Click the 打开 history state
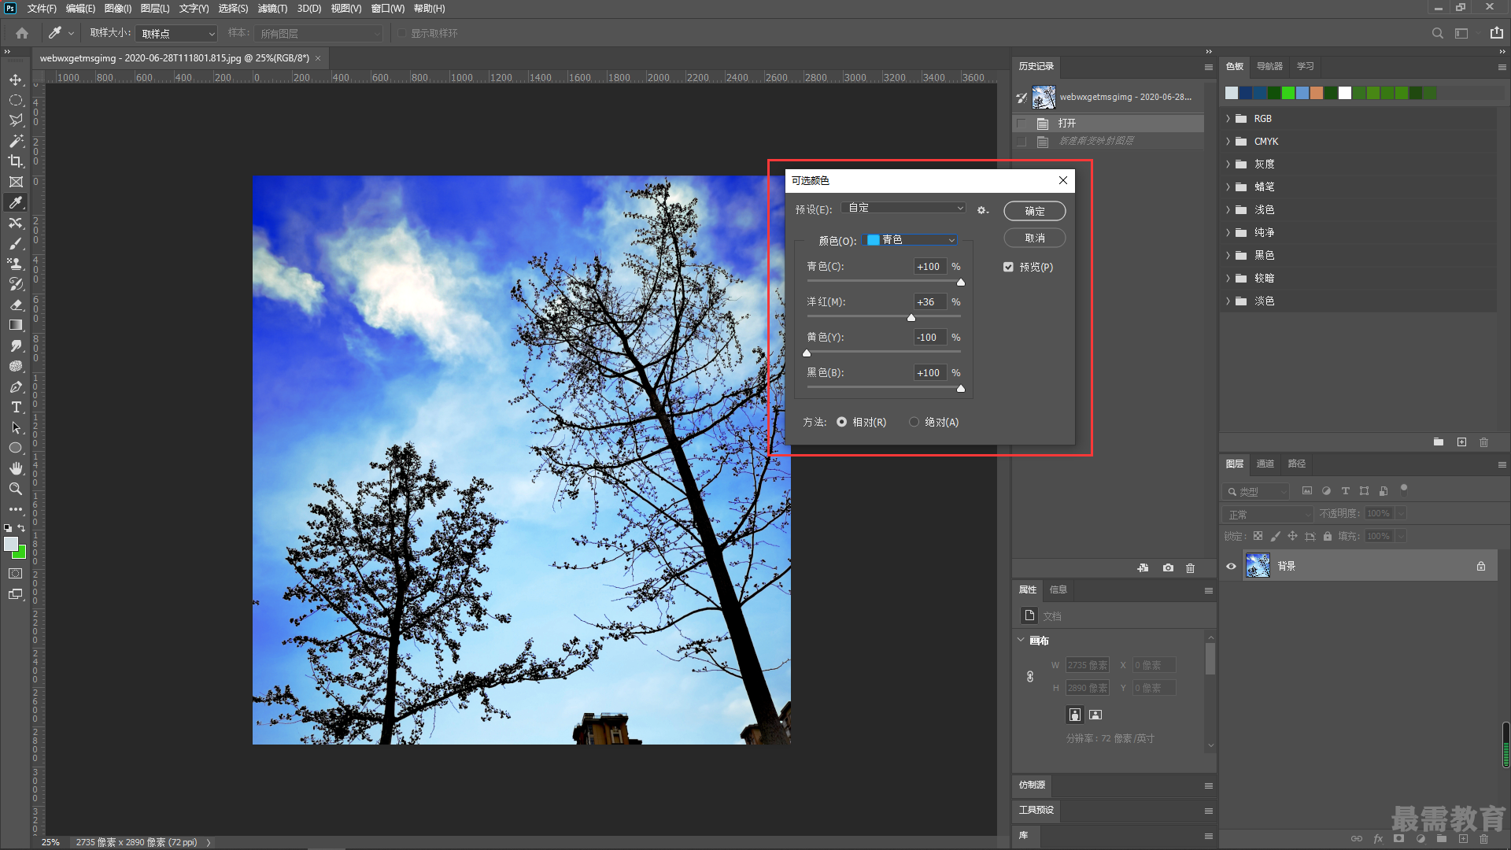Viewport: 1511px width, 850px height. click(1109, 124)
